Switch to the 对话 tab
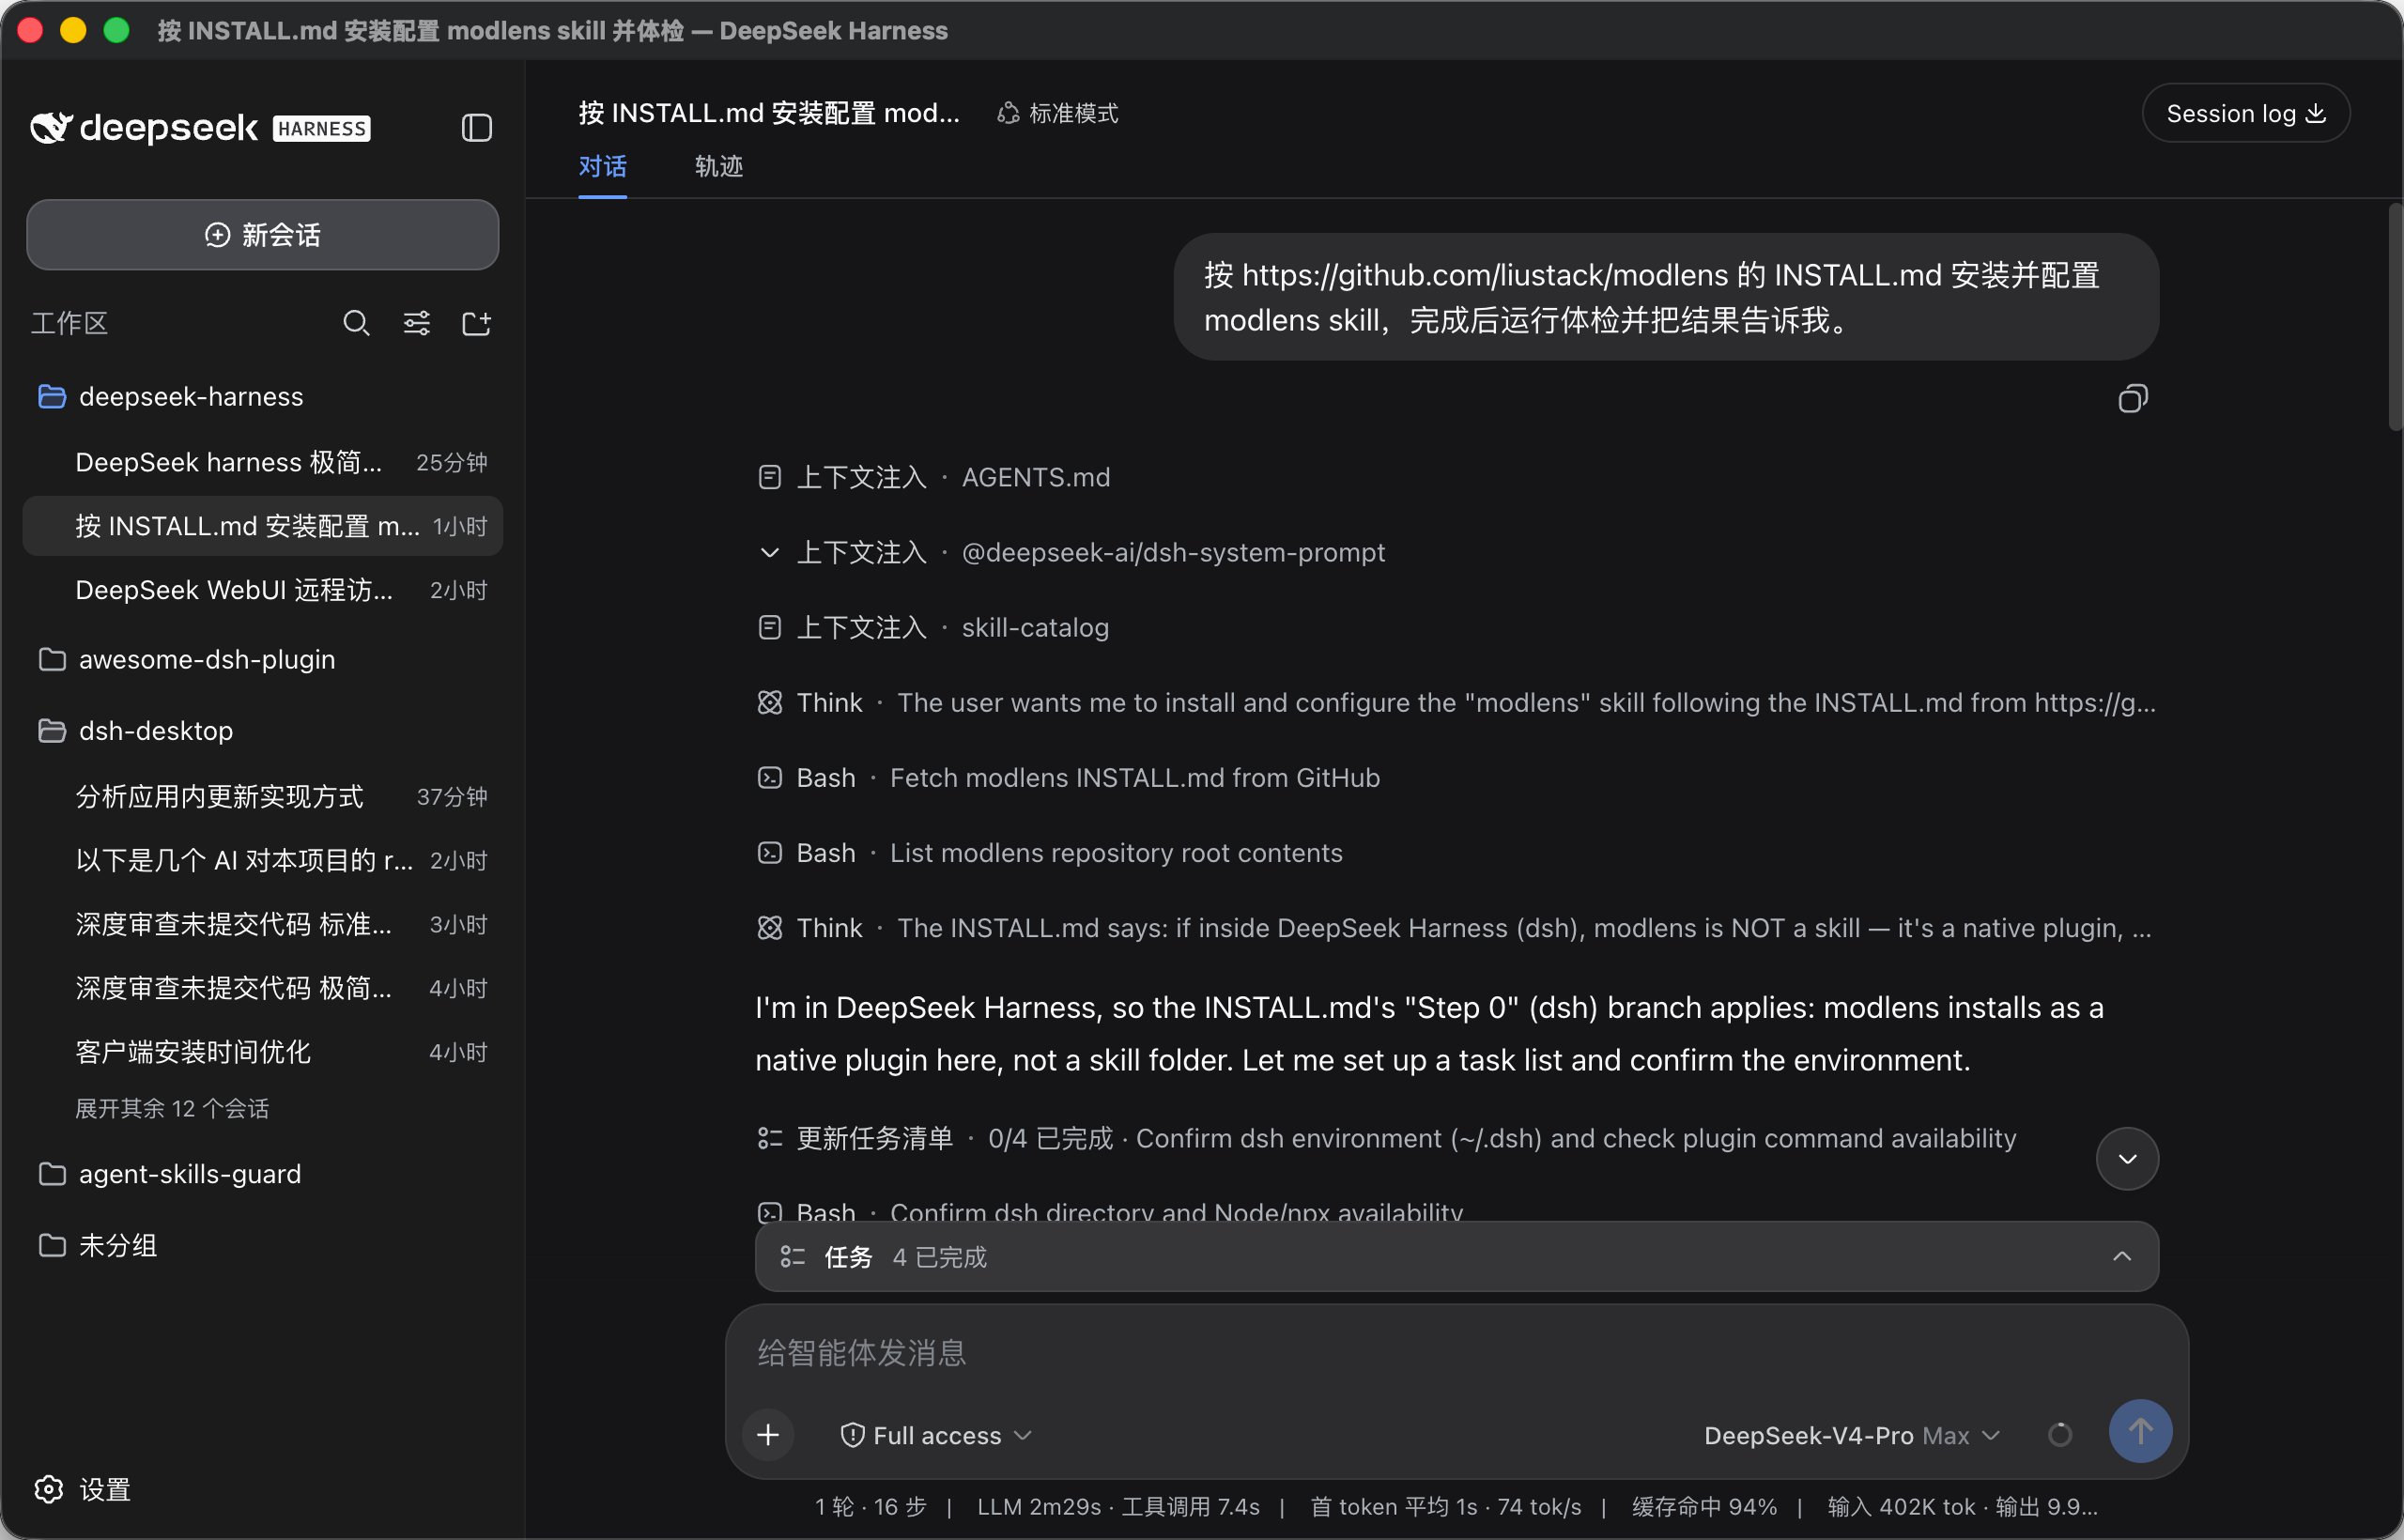This screenshot has height=1540, width=2404. tap(602, 166)
